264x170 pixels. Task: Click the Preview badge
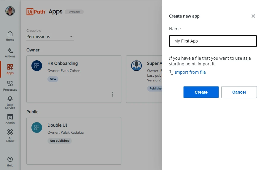click(74, 12)
